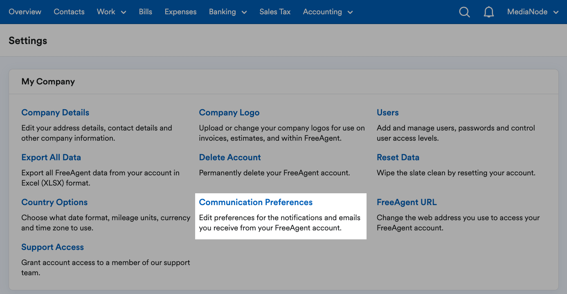Click text 'Choose what date format, mileage units'

click(90, 218)
